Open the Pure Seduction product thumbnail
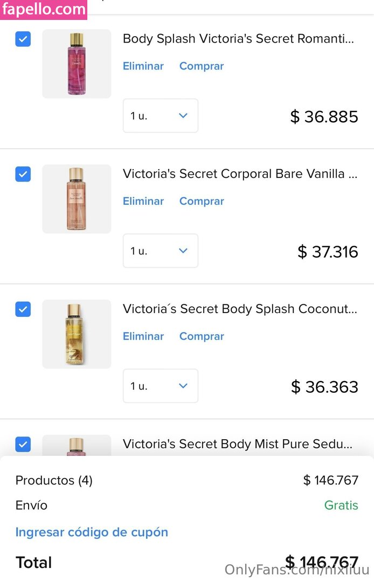374x582 pixels. tap(77, 446)
